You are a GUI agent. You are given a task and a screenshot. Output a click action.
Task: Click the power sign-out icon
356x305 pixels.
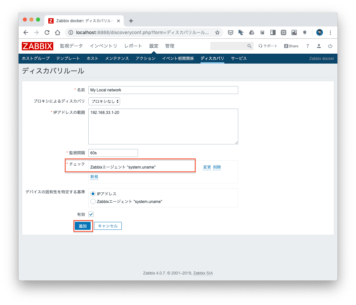330,46
